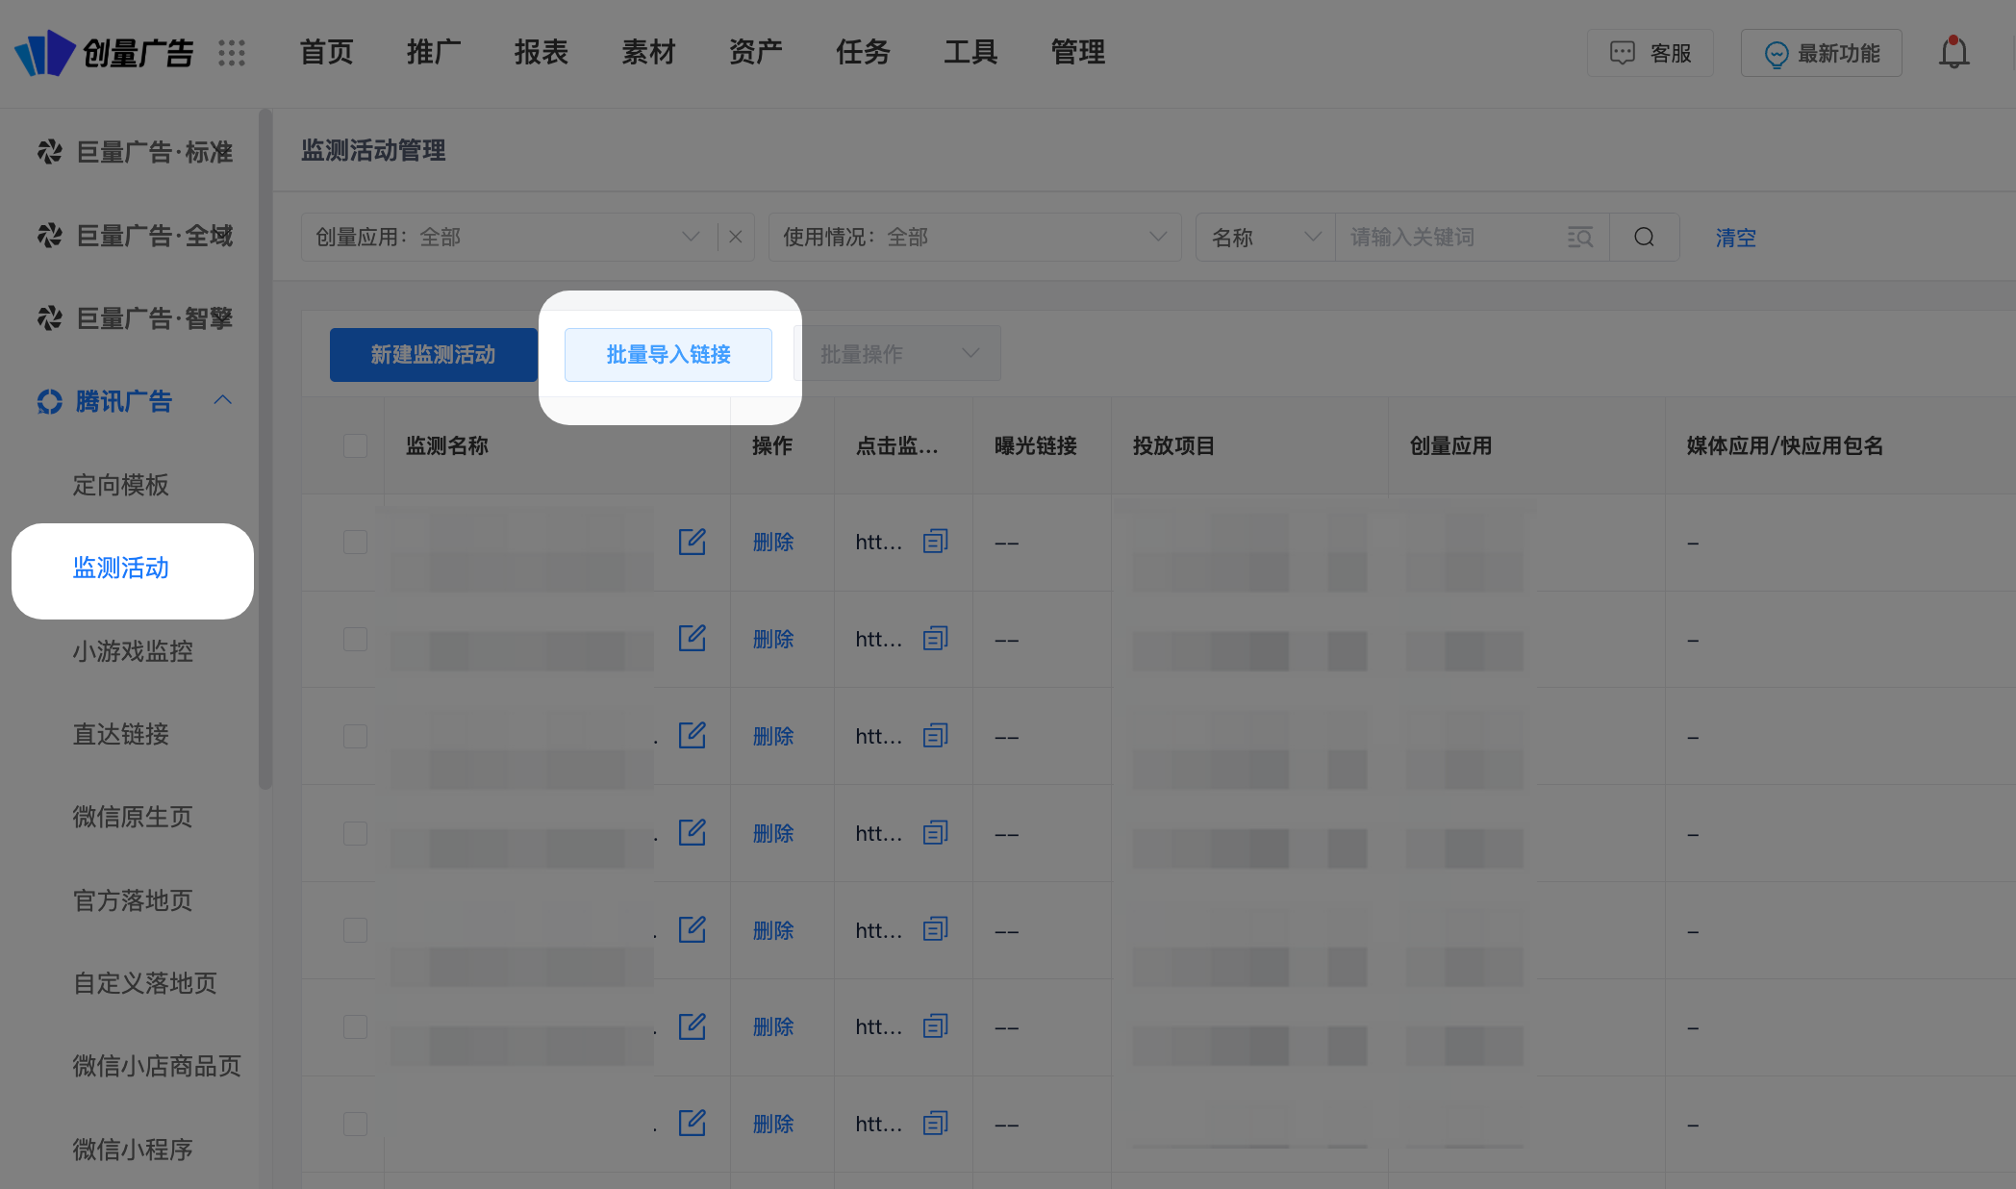The image size is (2016, 1189).
Task: Click the 客服 support button
Action: coord(1651,53)
